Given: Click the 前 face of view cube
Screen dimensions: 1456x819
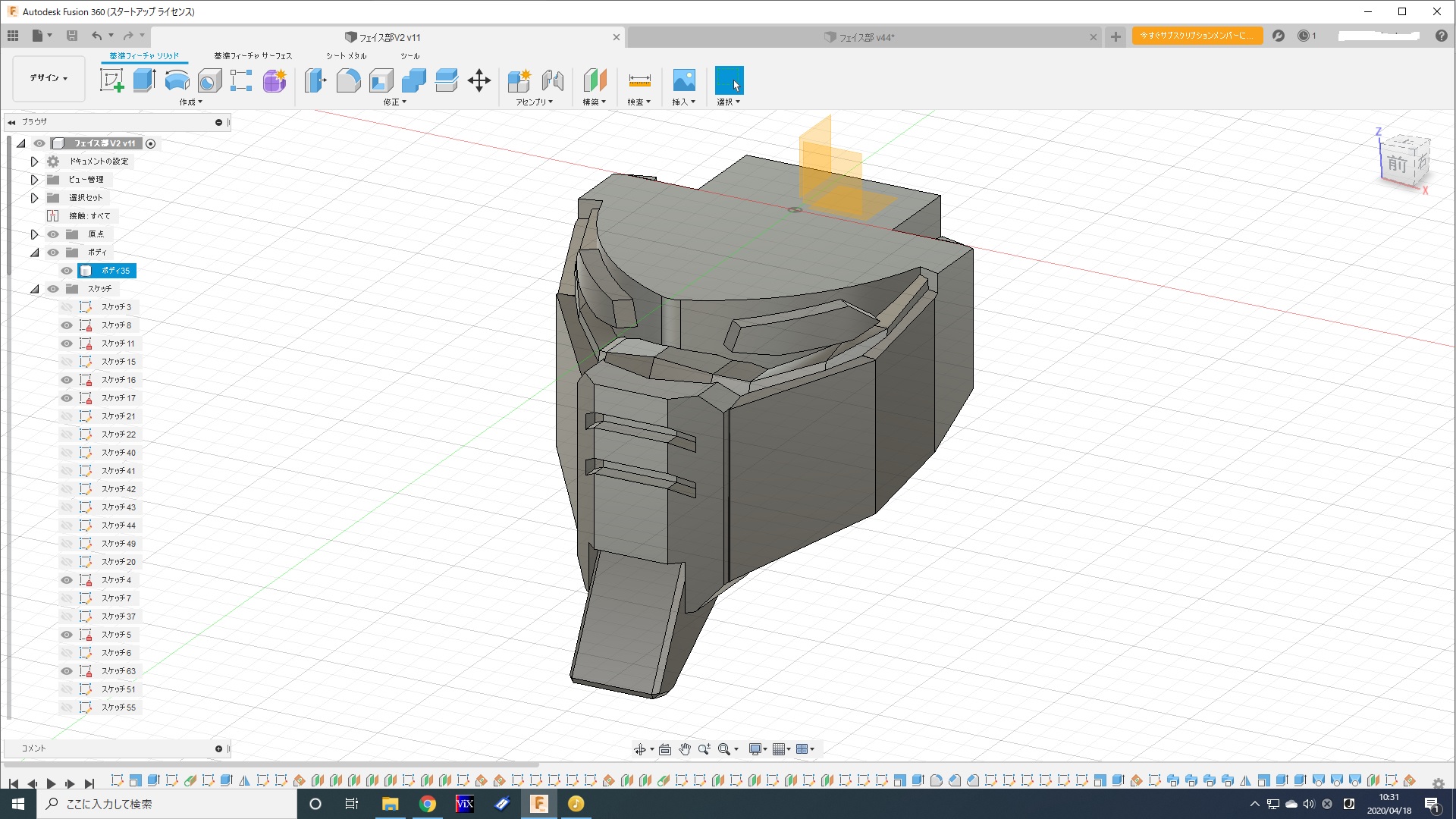Looking at the screenshot, I should point(1397,163).
